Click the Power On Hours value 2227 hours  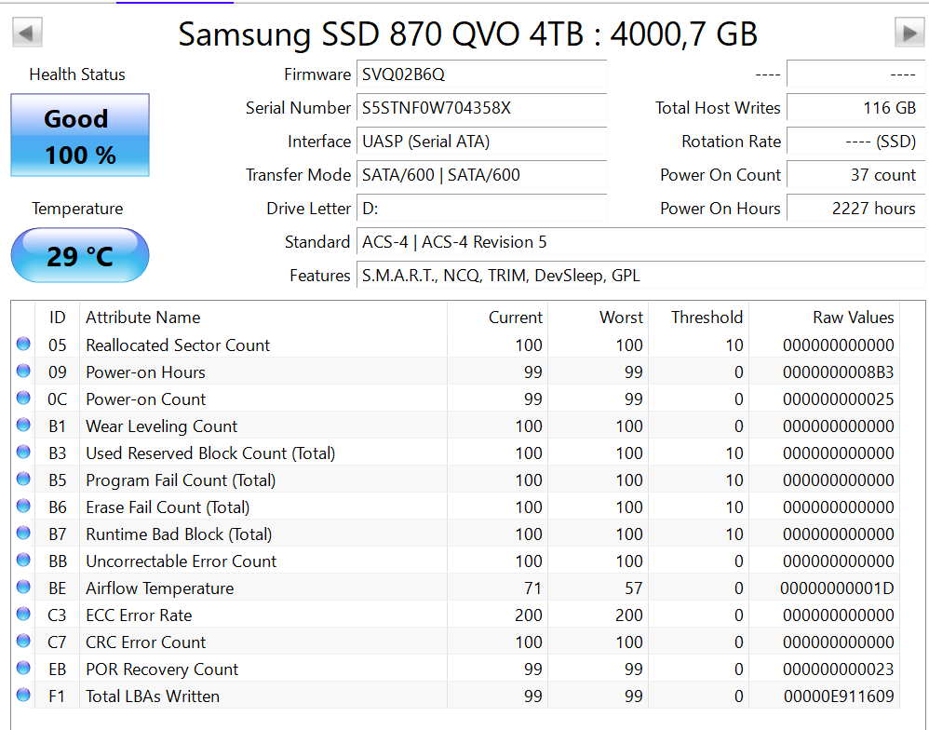pos(855,209)
